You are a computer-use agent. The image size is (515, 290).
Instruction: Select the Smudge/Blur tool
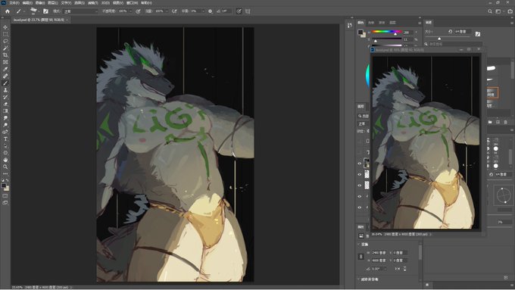point(5,118)
